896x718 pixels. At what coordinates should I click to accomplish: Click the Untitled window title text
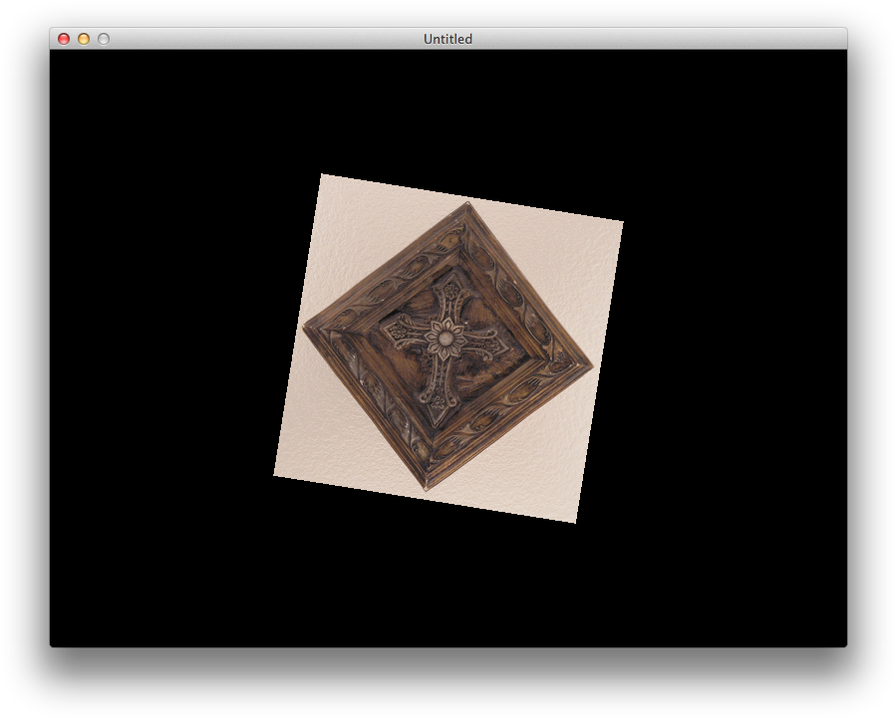[x=448, y=39]
